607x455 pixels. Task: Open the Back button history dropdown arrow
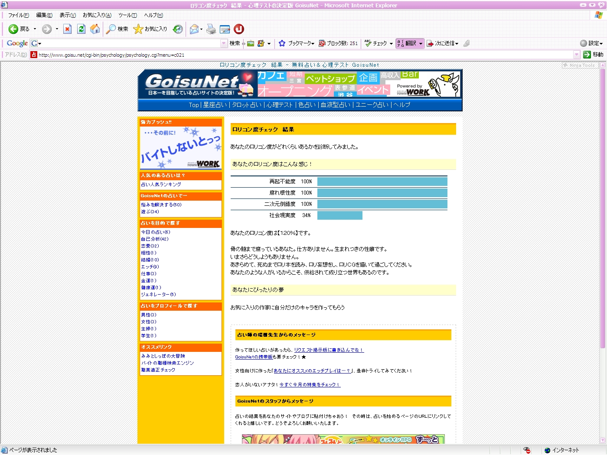pyautogui.click(x=35, y=29)
